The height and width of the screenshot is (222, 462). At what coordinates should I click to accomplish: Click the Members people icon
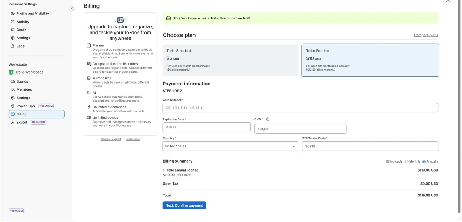click(13, 90)
